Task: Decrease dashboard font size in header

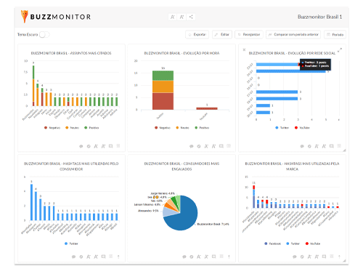Action: tap(172, 17)
